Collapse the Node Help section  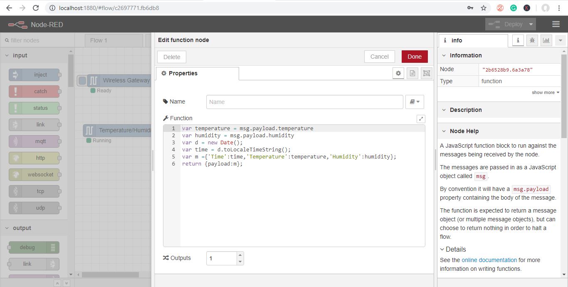click(444, 131)
